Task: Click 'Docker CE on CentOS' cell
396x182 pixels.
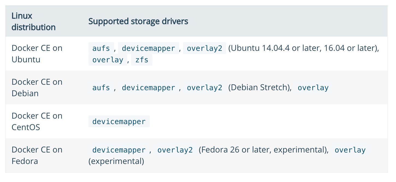Action: click(37, 121)
